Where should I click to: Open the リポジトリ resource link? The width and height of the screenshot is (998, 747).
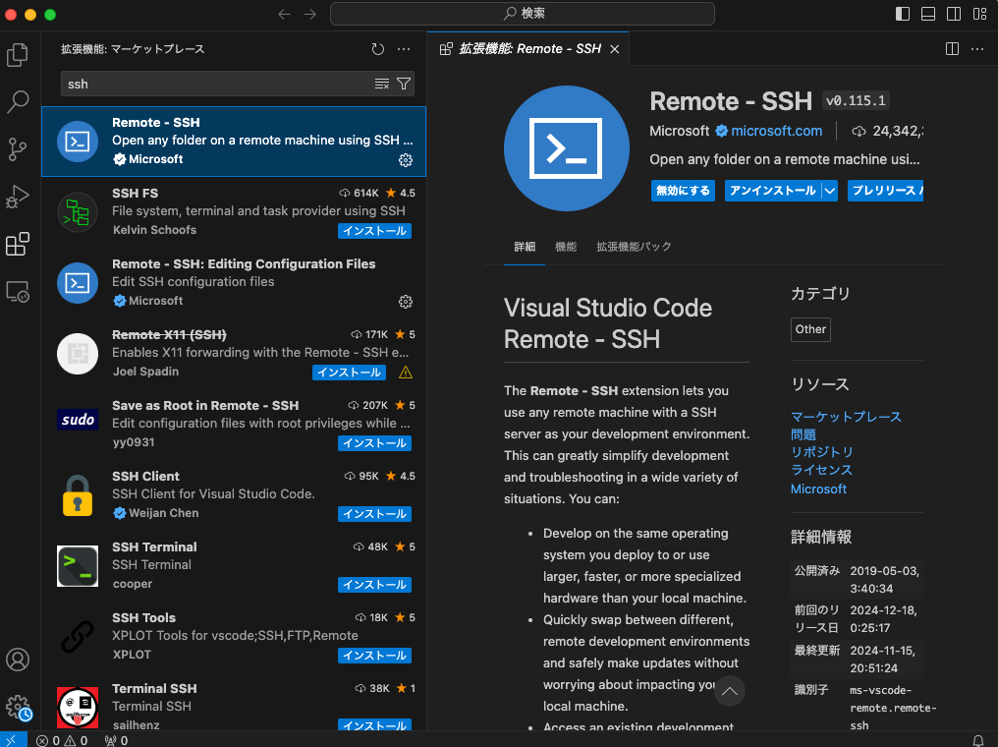click(x=822, y=452)
